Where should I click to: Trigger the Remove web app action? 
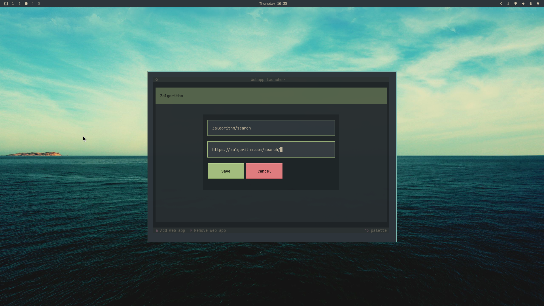coord(207,230)
